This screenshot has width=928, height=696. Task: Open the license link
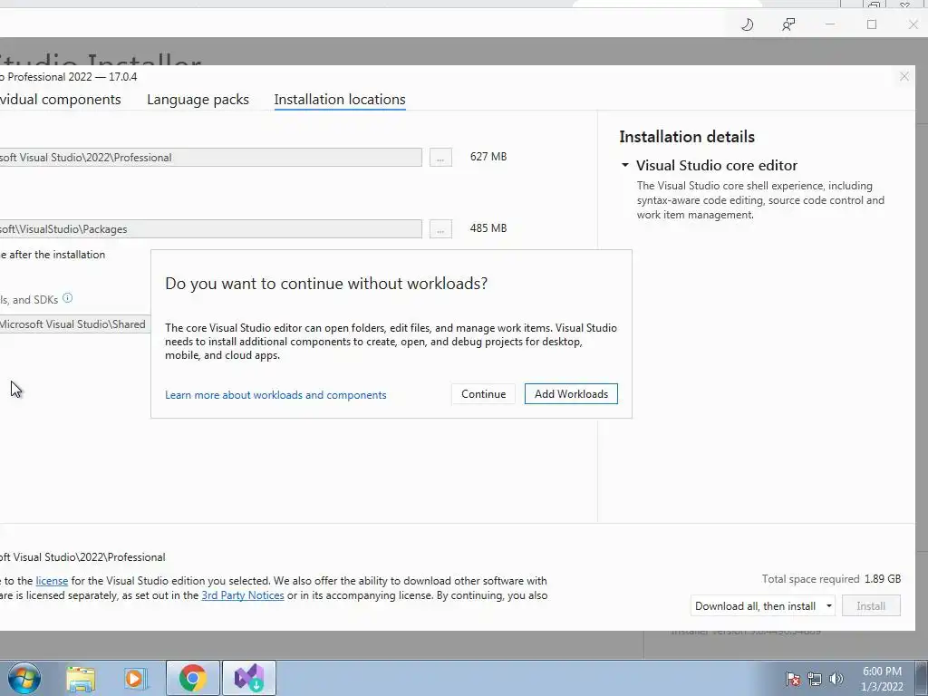pos(52,581)
